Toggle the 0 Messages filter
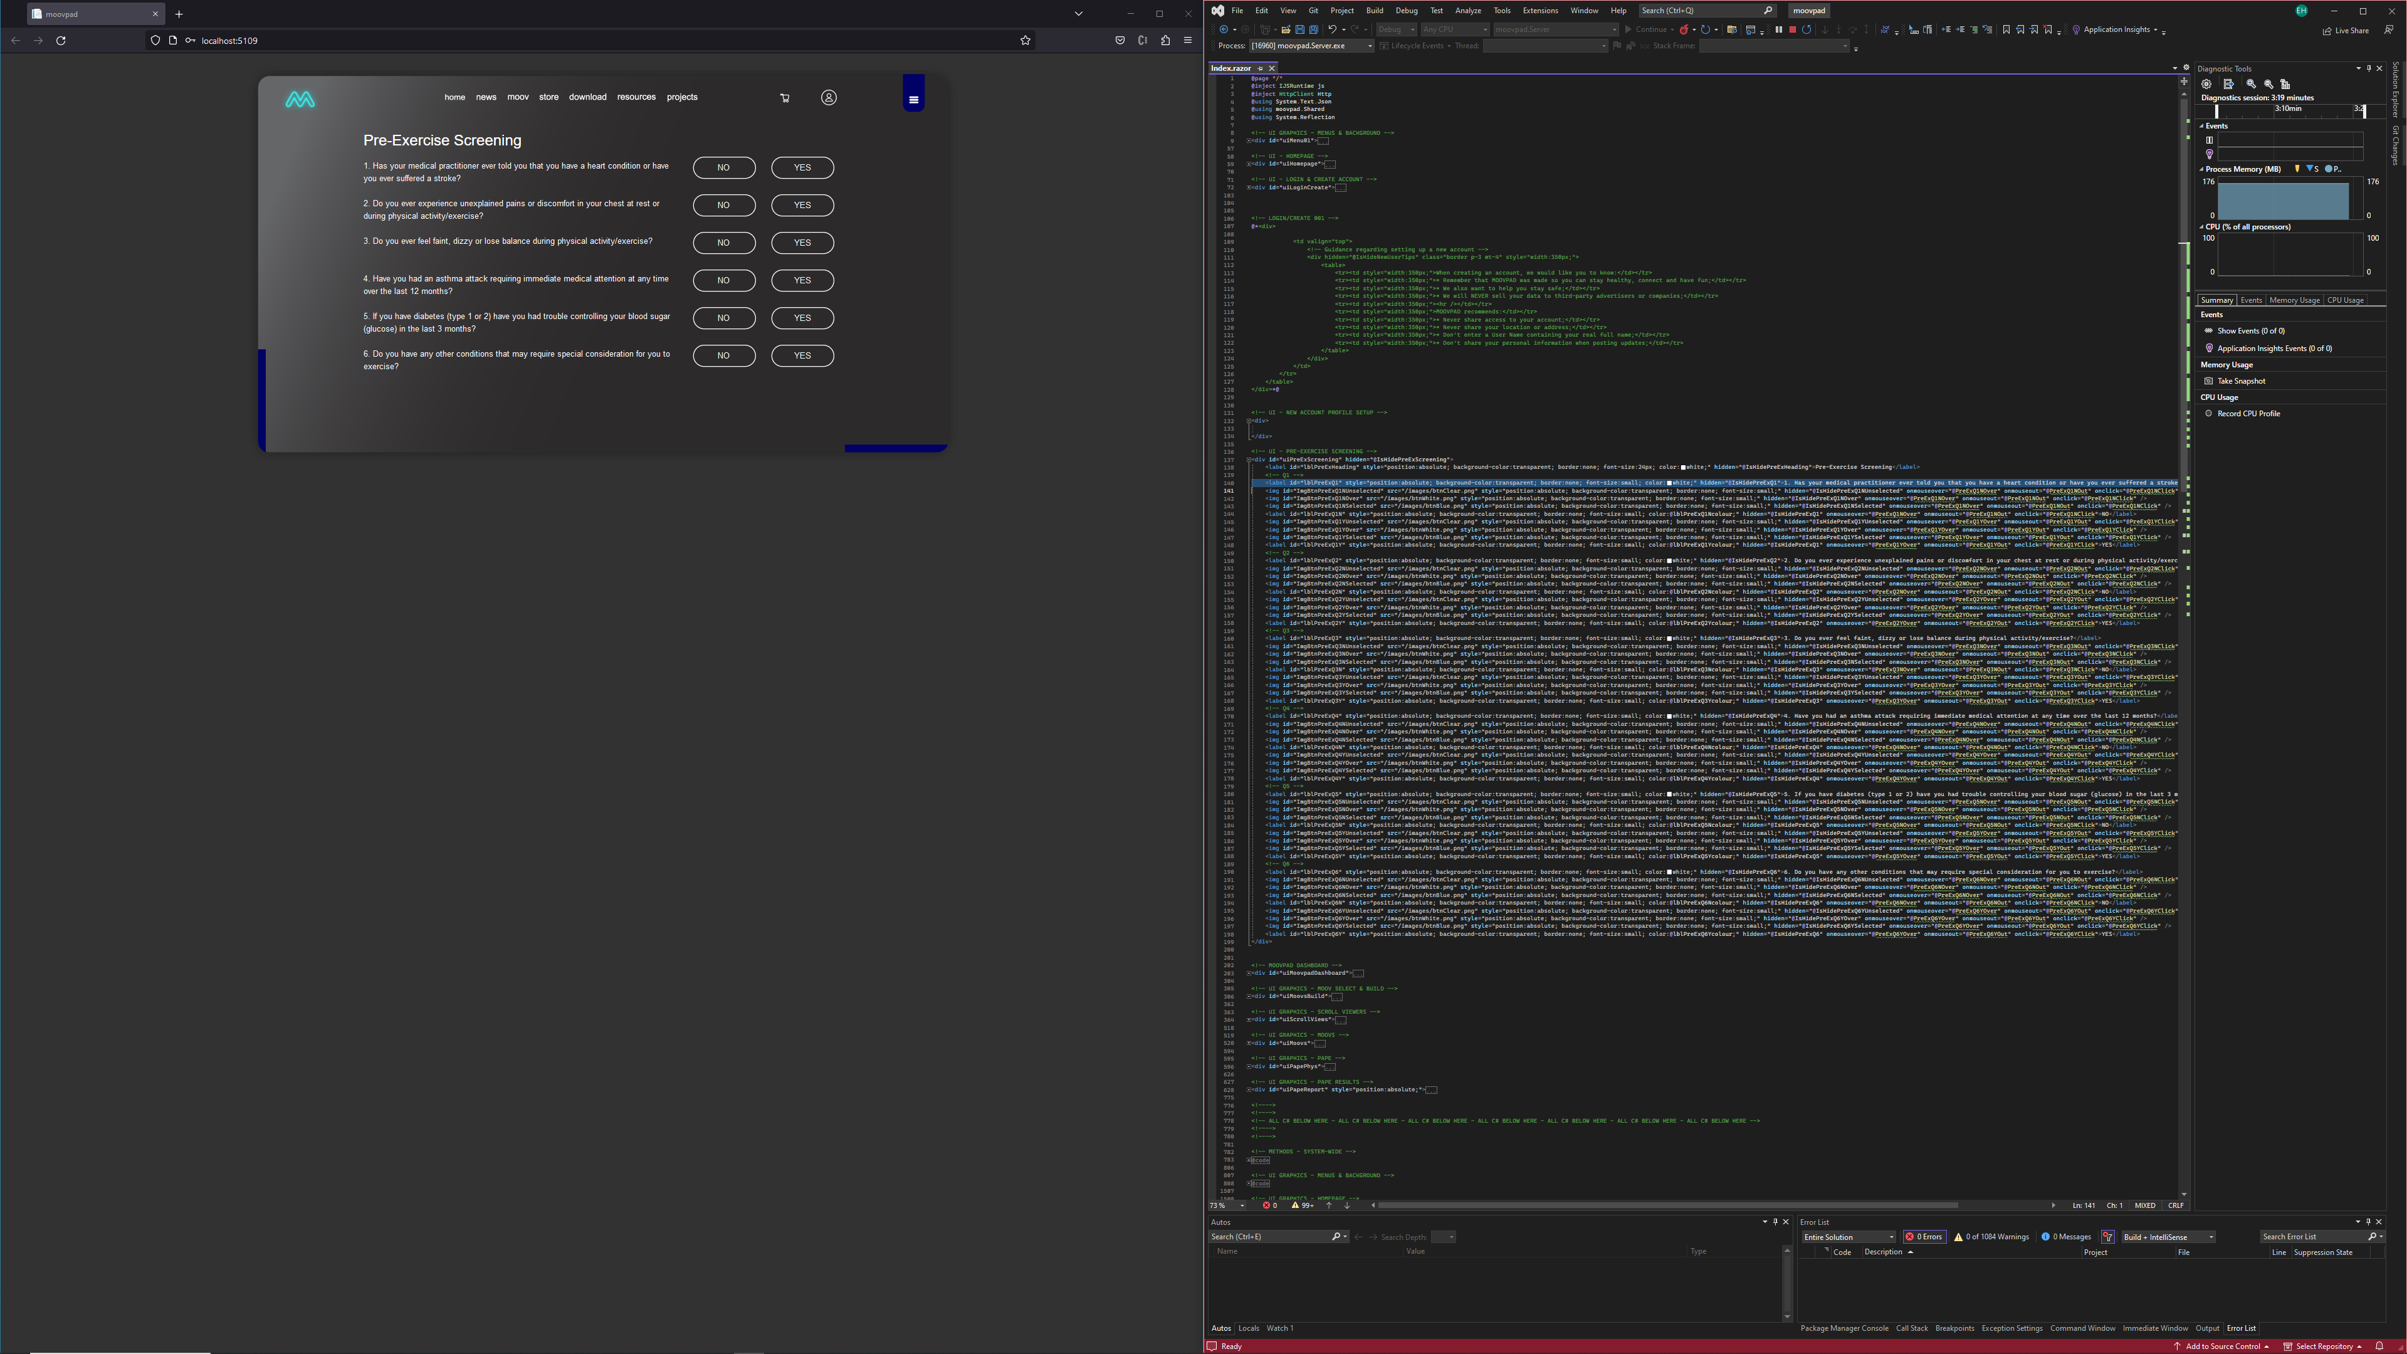The height and width of the screenshot is (1354, 2407). coord(2065,1237)
